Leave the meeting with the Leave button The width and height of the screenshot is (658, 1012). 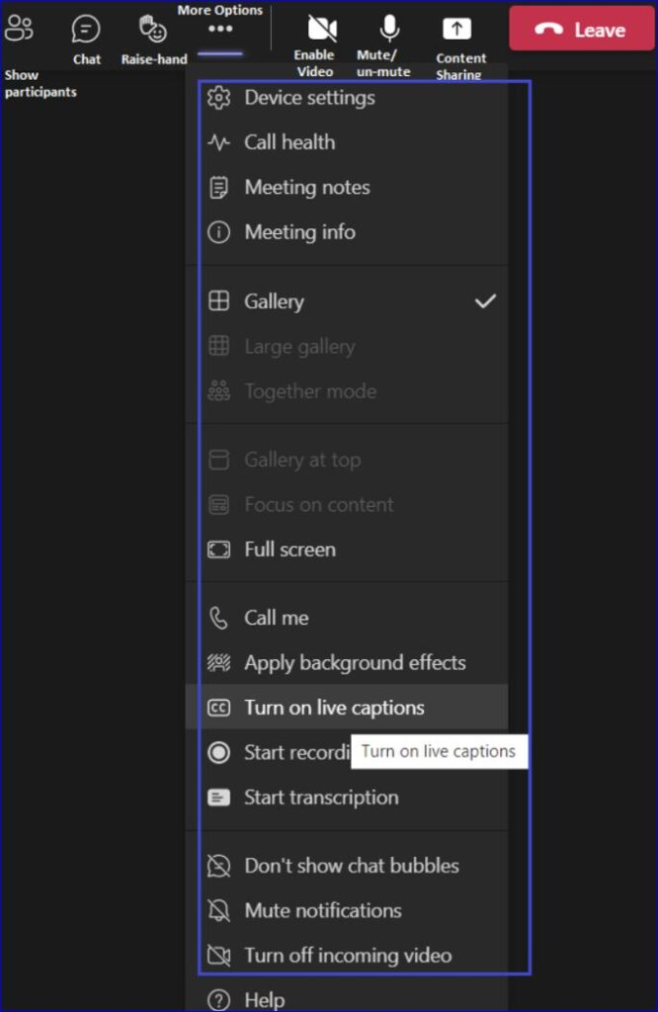click(581, 29)
